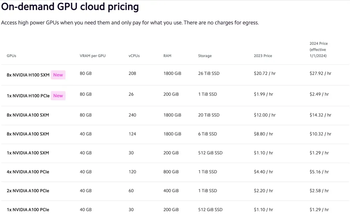Click the On-demand GPU cloud pricing heading
Viewport: 350px width, 215px height.
click(70, 6)
